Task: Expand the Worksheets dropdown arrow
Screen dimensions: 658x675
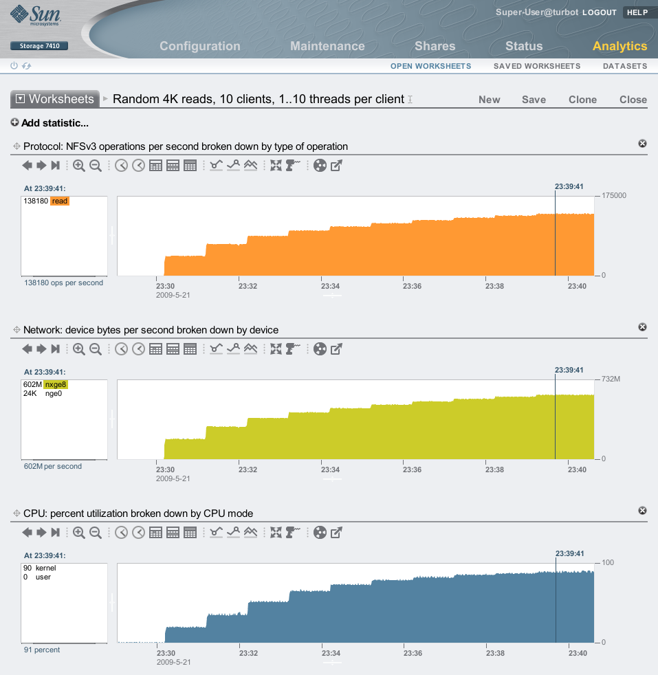Action: point(21,99)
